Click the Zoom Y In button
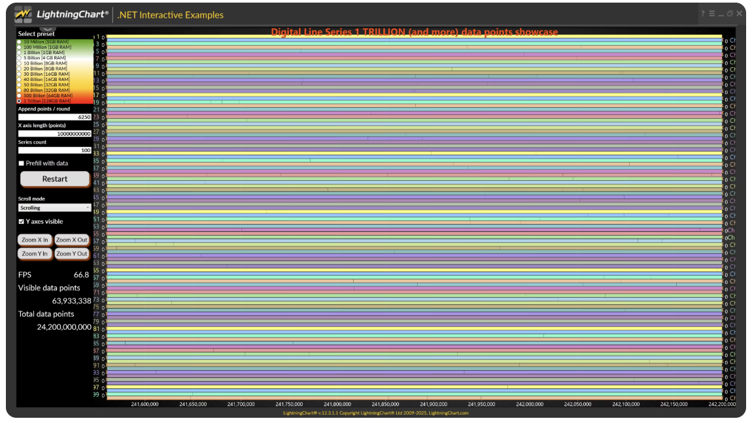 point(35,254)
